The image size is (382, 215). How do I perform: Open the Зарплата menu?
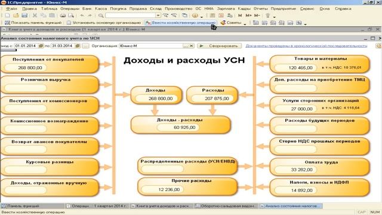226,8
